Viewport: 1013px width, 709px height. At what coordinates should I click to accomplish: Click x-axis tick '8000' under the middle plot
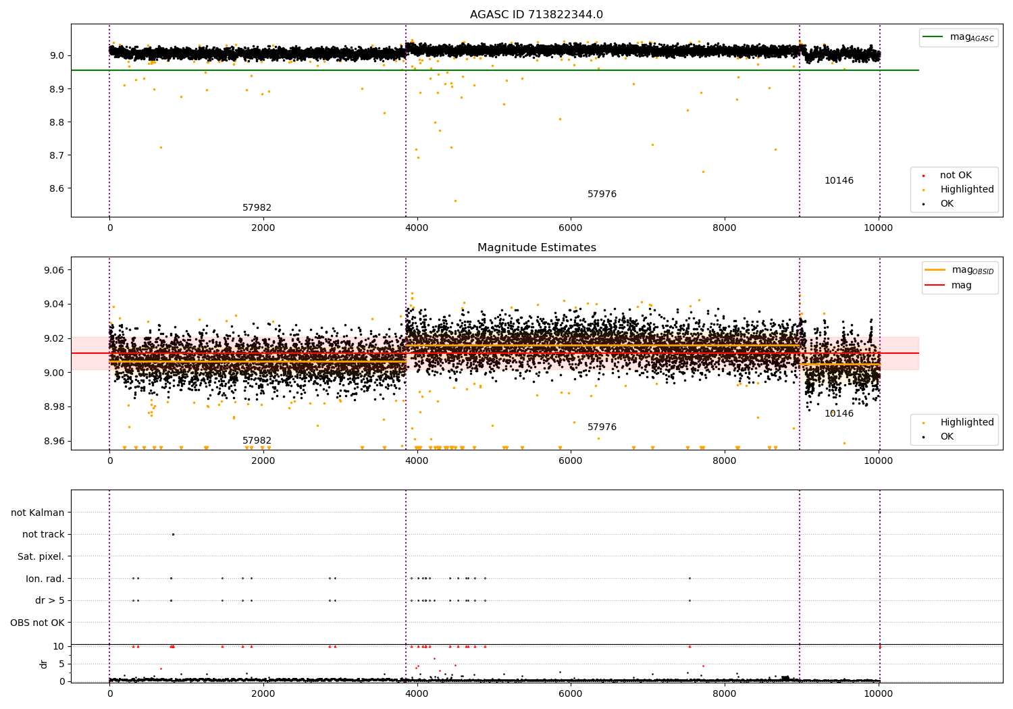tap(725, 461)
